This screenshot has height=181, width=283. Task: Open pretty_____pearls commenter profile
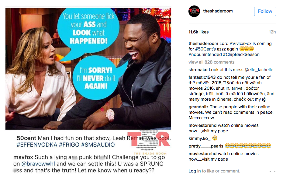(x=206, y=146)
